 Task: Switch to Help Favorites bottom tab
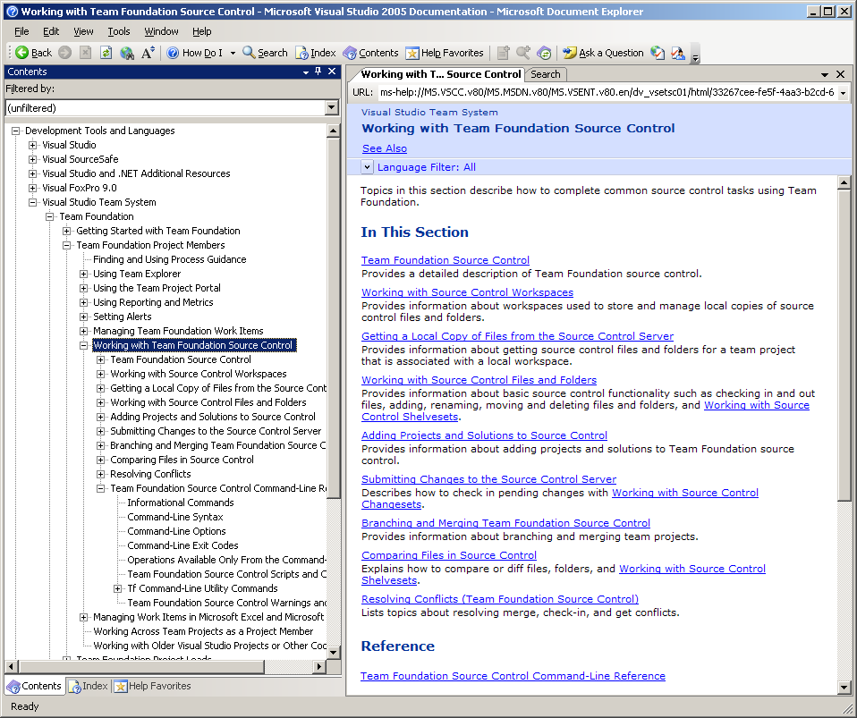pos(153,686)
